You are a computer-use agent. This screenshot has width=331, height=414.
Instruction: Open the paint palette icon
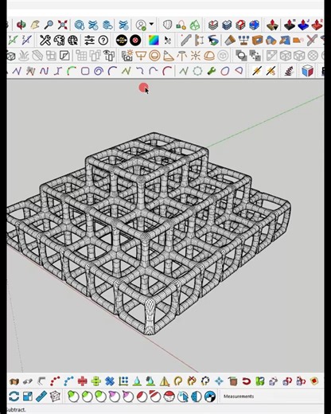coord(59,41)
